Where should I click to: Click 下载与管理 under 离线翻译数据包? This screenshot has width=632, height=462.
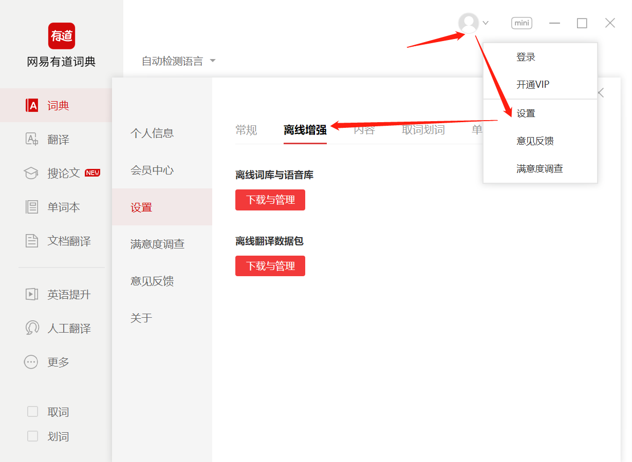click(270, 266)
